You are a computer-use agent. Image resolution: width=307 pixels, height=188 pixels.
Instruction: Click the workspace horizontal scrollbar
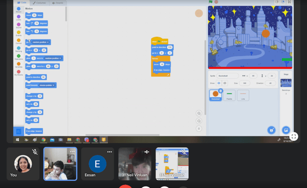tap(123, 135)
